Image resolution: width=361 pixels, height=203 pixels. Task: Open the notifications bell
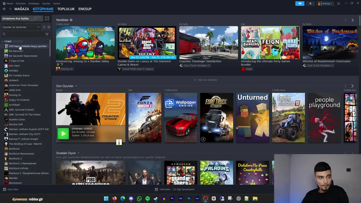[x=311, y=4]
